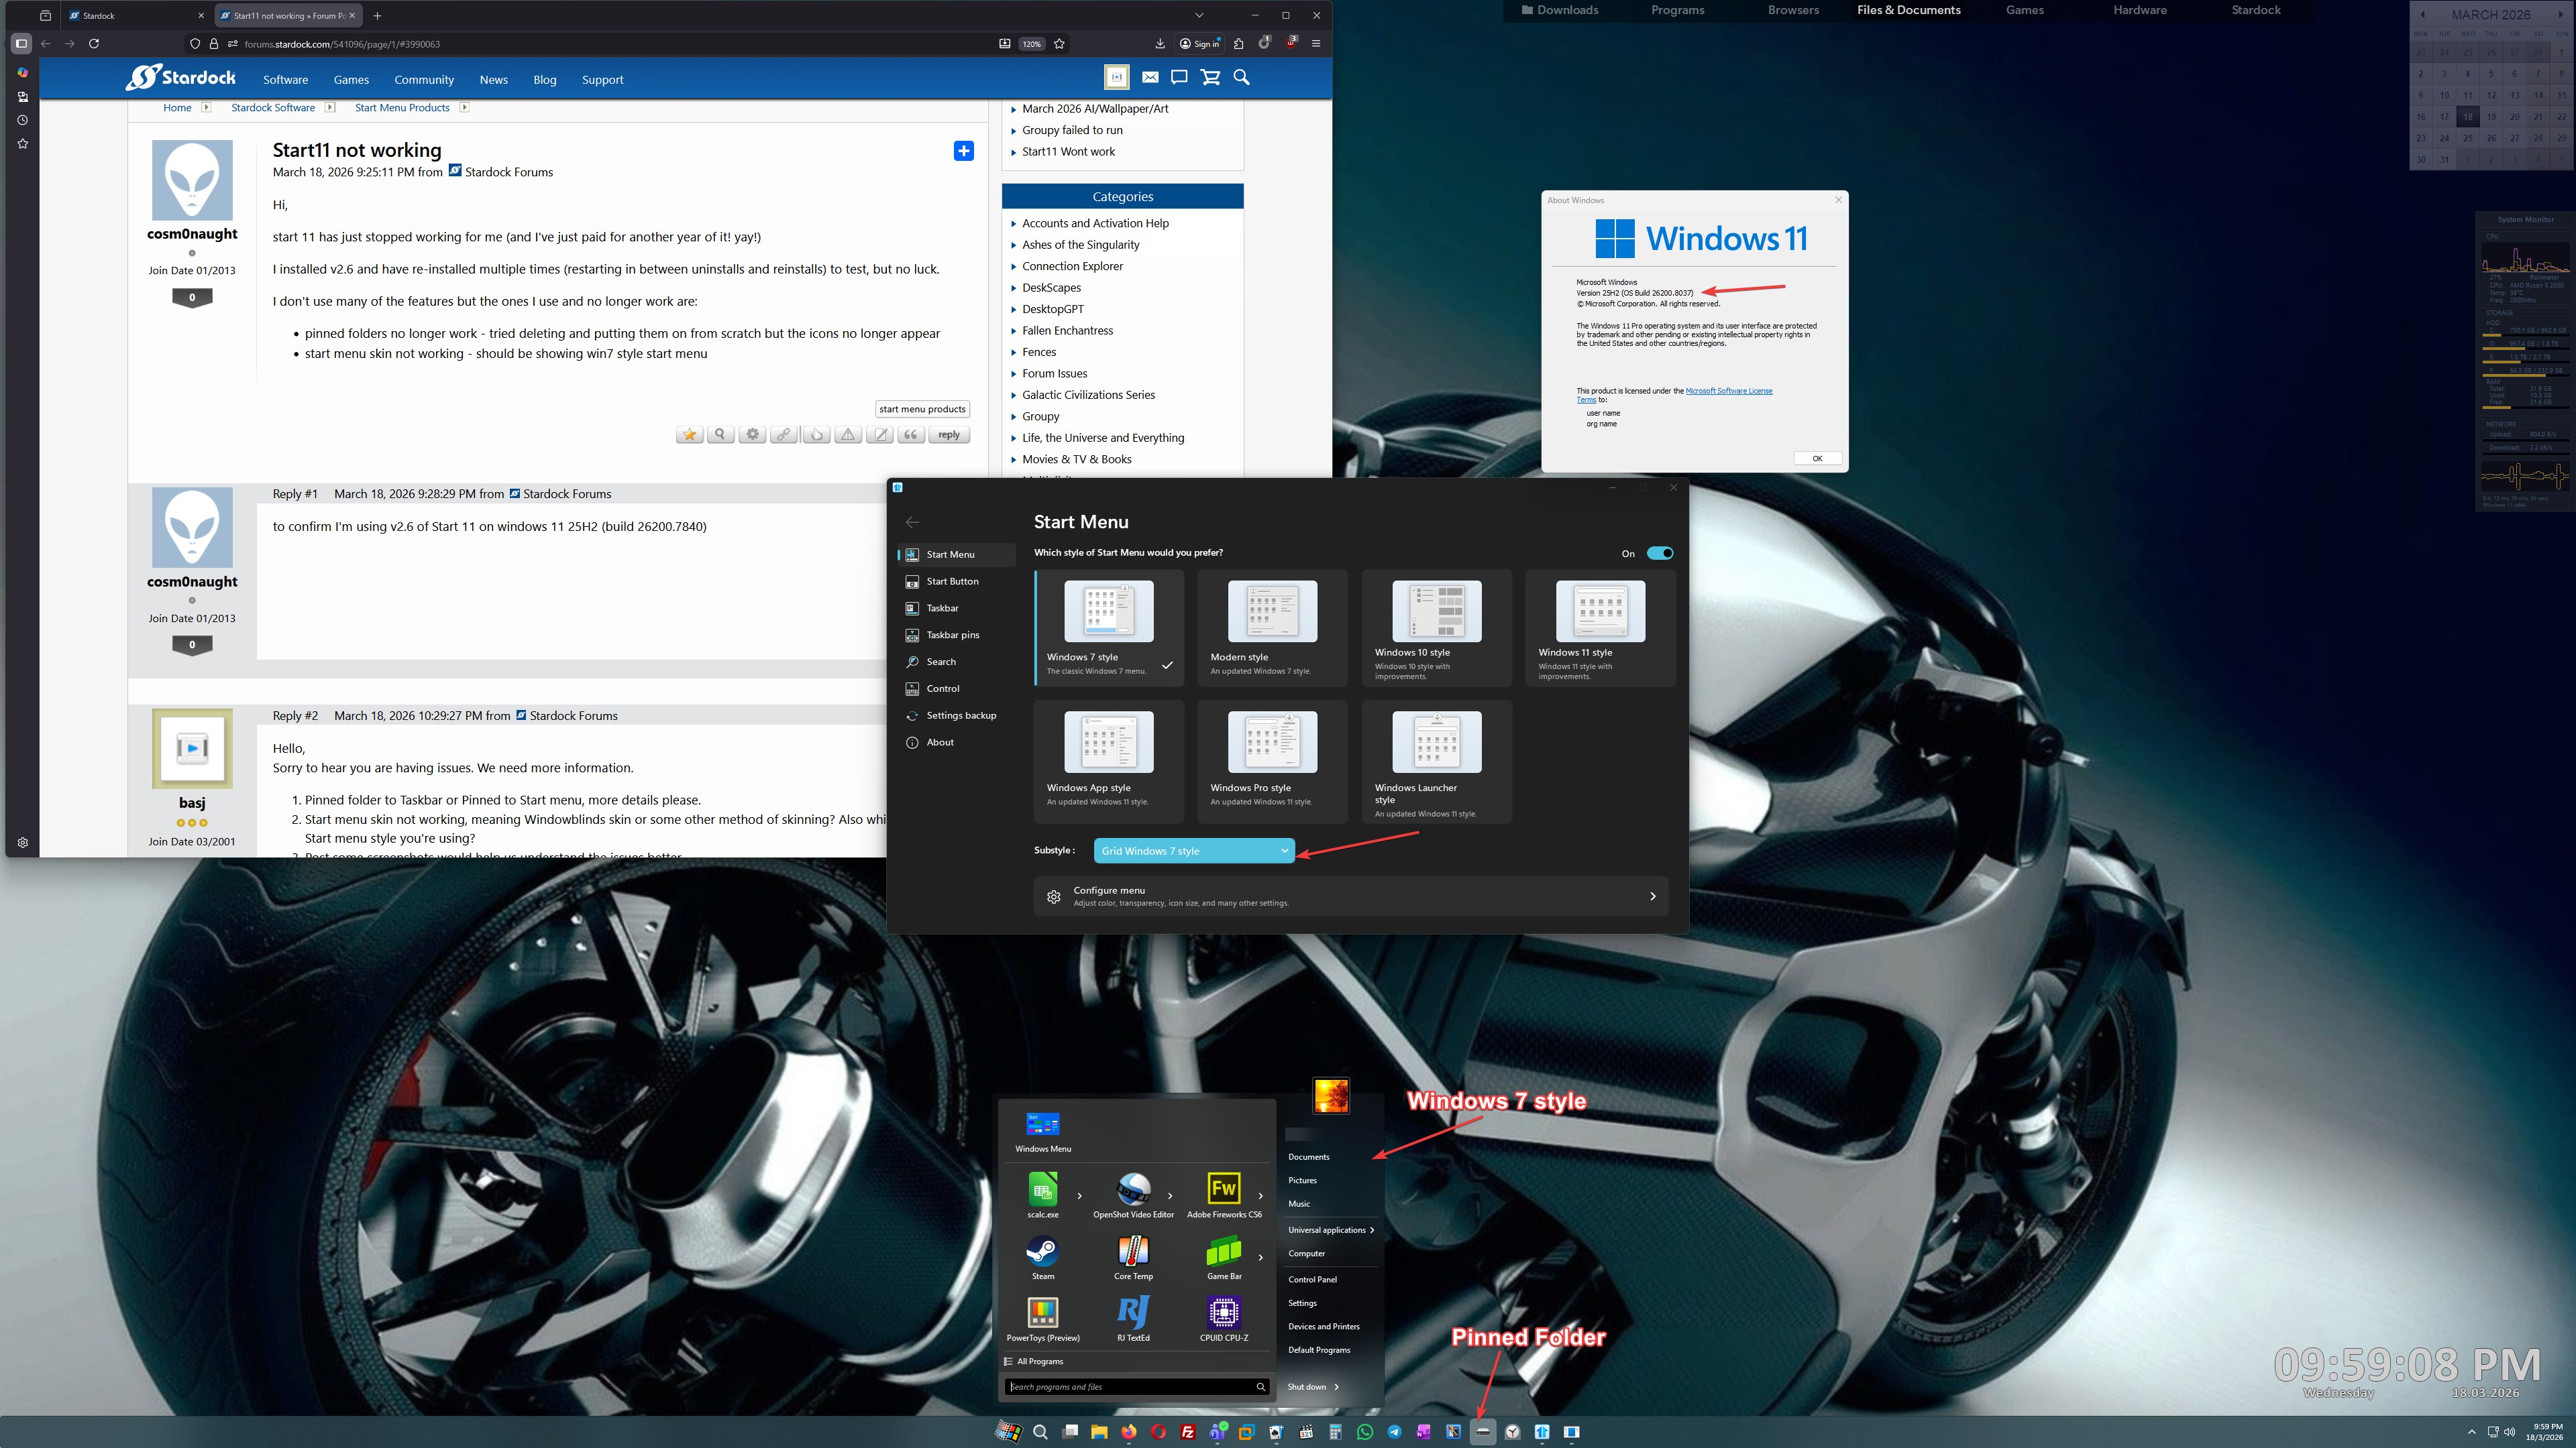Click the reply button on first post
The image size is (2576, 1448).
point(948,434)
